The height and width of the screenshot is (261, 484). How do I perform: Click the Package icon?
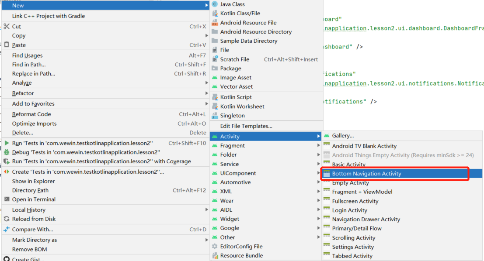[215, 68]
